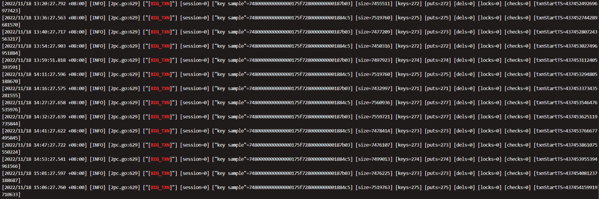This screenshot has width=599, height=199.
Task: Click session=0 on the 14:16:27 line
Action: (x=194, y=88)
